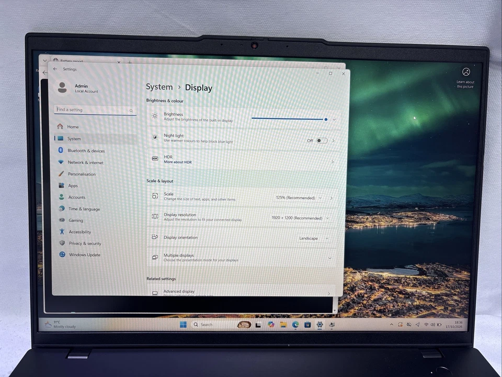
Task: Select Gaming label in sidebar
Action: (76, 220)
